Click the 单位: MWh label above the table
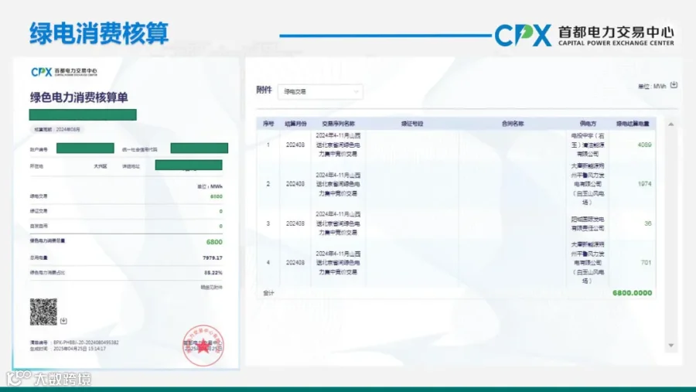Image resolution: width=696 pixels, height=392 pixels. pyautogui.click(x=652, y=86)
